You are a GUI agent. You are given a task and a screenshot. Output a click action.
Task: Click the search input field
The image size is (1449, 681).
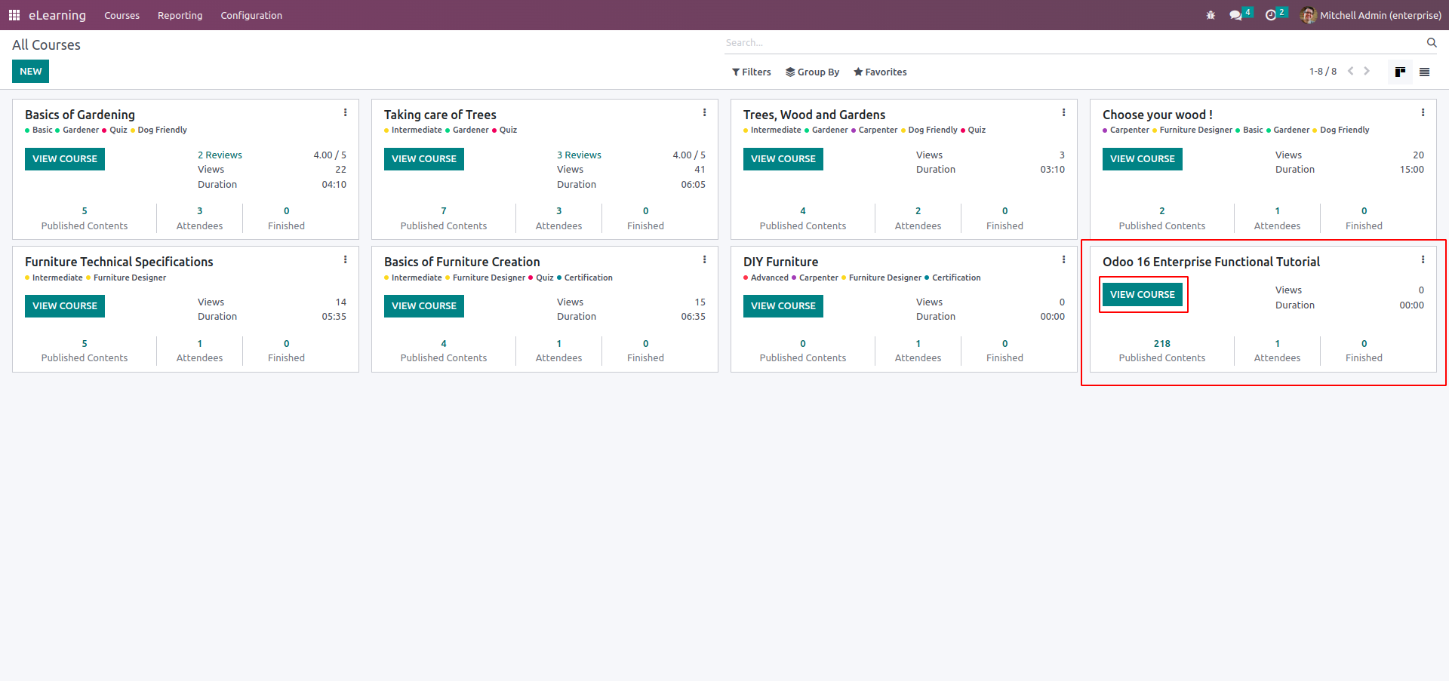pos(1072,43)
